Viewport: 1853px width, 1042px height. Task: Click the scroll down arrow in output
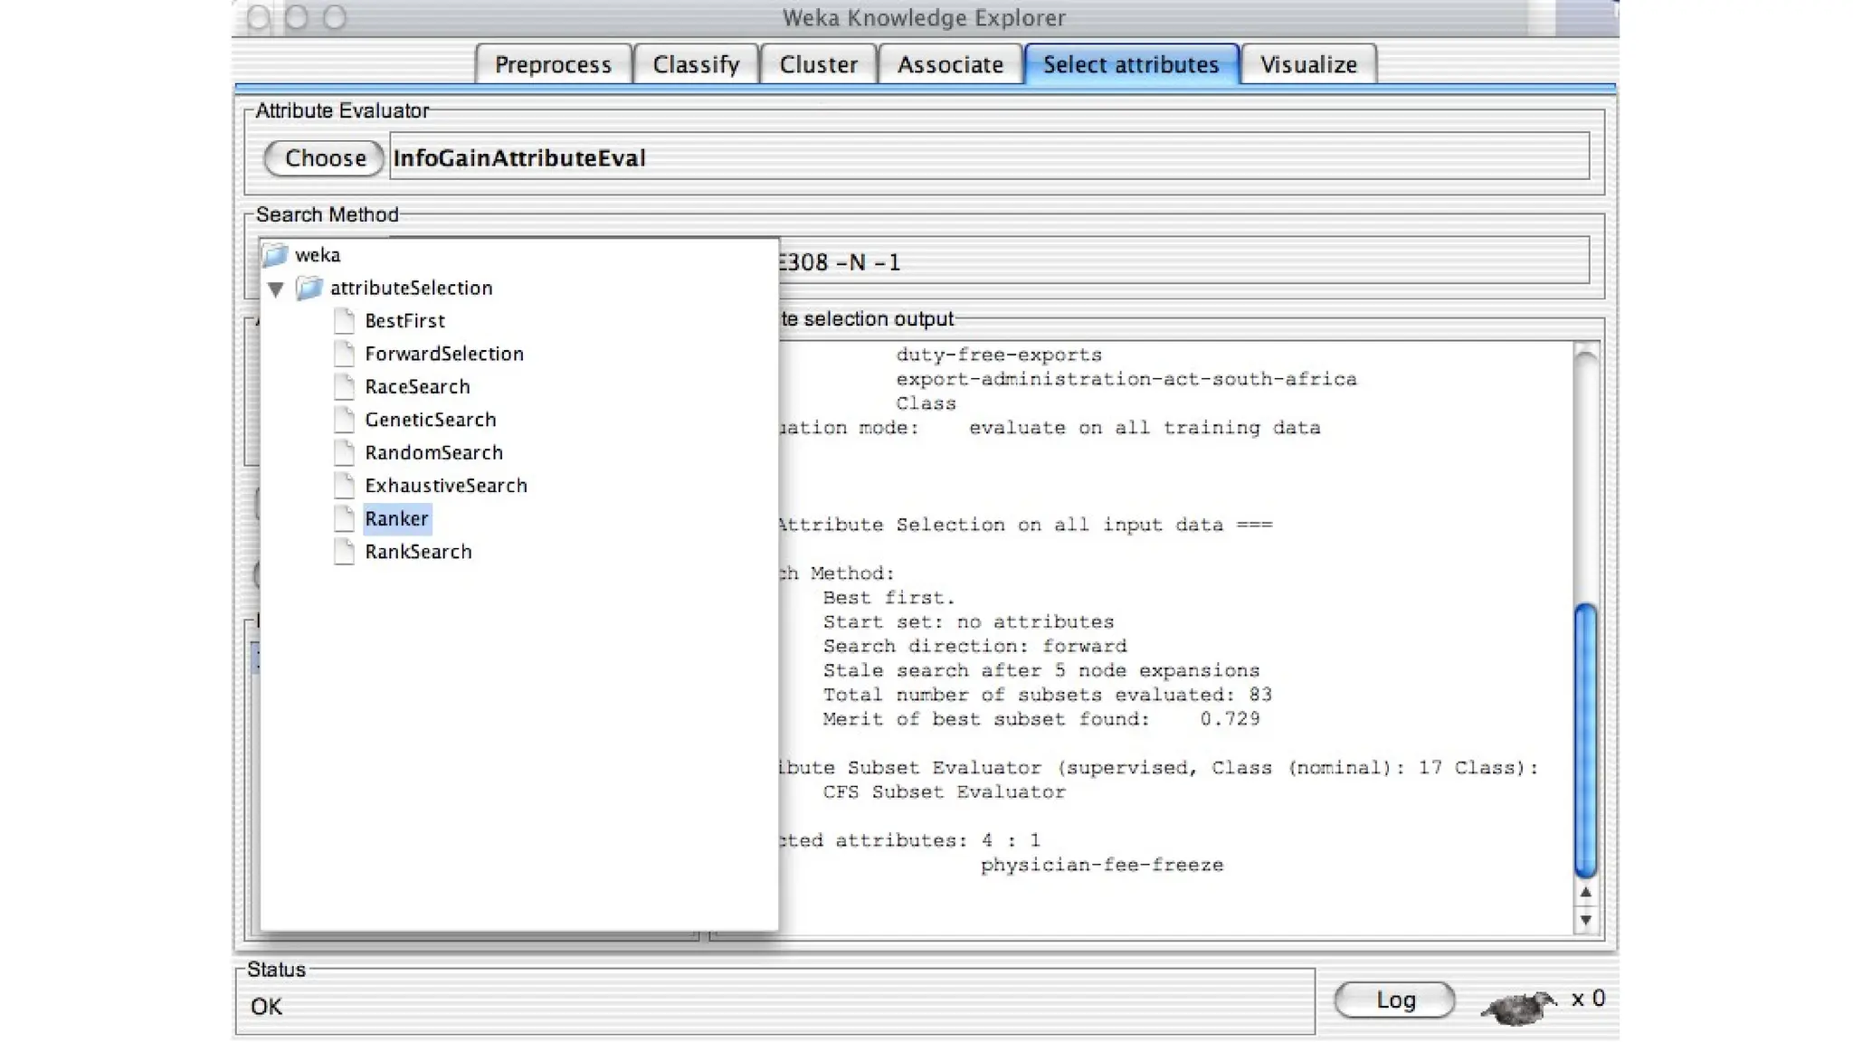[1585, 921]
